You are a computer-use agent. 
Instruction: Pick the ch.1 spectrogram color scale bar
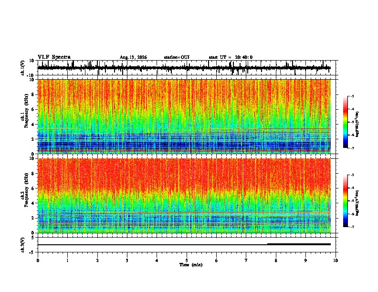tap(345, 122)
